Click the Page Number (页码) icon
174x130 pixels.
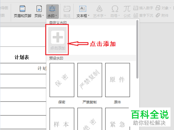[x=39, y=9]
